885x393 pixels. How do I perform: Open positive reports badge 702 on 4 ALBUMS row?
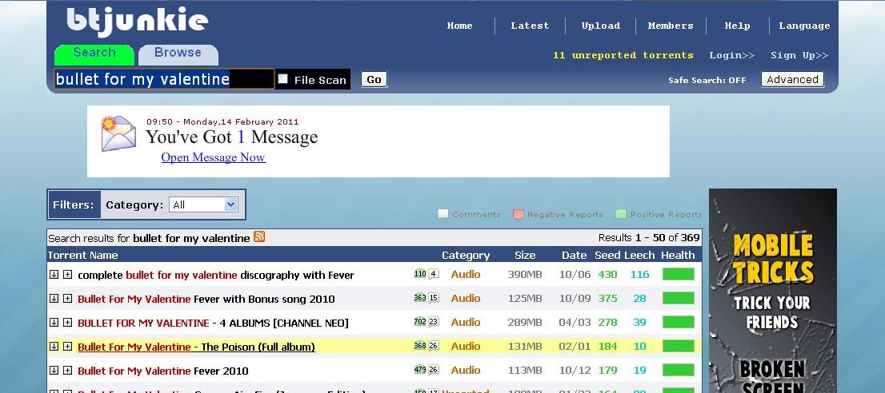(x=420, y=322)
